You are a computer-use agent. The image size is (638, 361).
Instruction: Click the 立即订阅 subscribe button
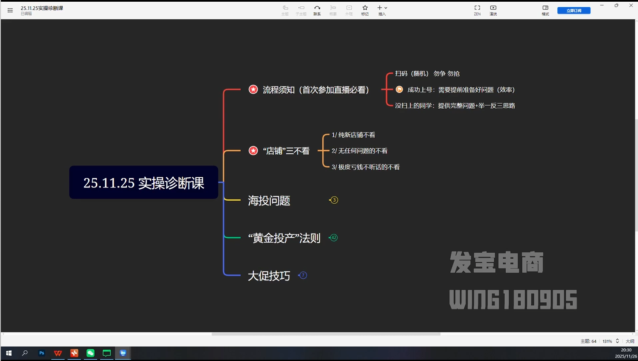[573, 10]
